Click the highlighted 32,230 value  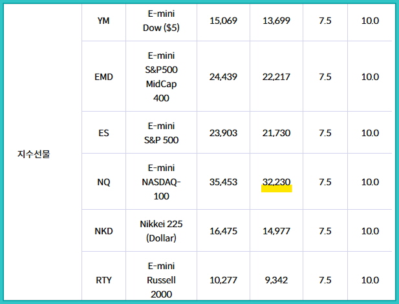point(276,182)
